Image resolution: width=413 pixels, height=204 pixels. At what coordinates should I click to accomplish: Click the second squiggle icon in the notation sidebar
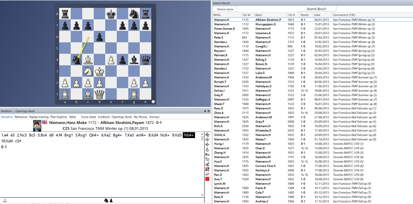tap(207, 140)
